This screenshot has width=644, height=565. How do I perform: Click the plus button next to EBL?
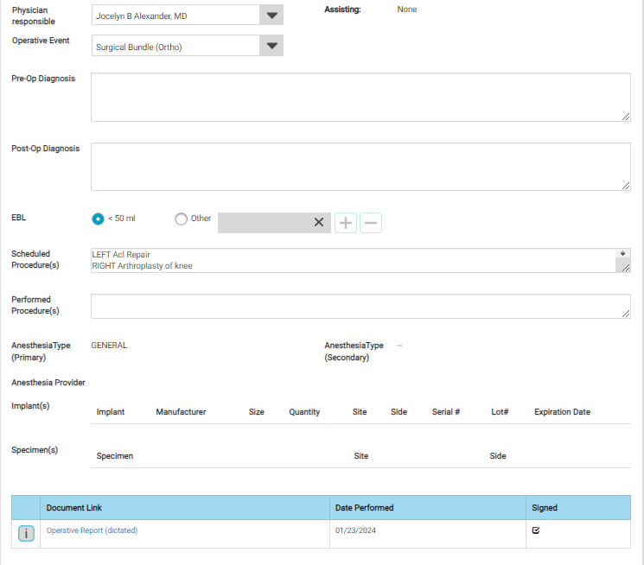345,222
